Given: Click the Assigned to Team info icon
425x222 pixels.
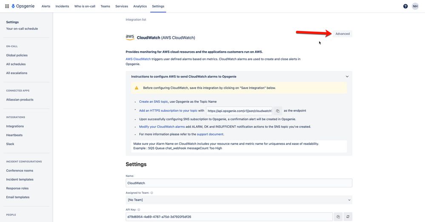Looking at the screenshot, I should [x=152, y=193].
